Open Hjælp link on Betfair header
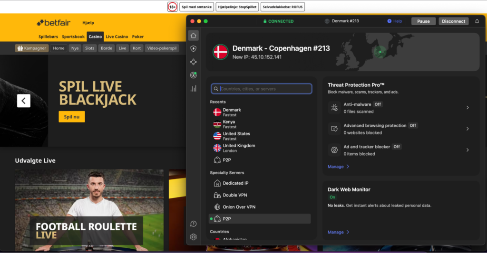 (x=88, y=23)
